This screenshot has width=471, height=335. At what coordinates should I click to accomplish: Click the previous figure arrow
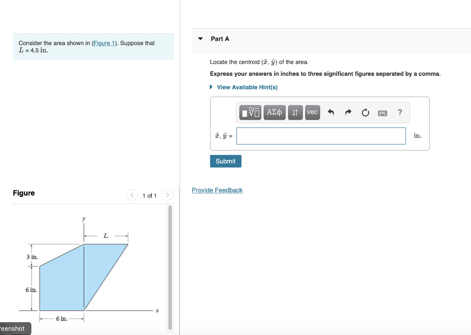click(132, 195)
